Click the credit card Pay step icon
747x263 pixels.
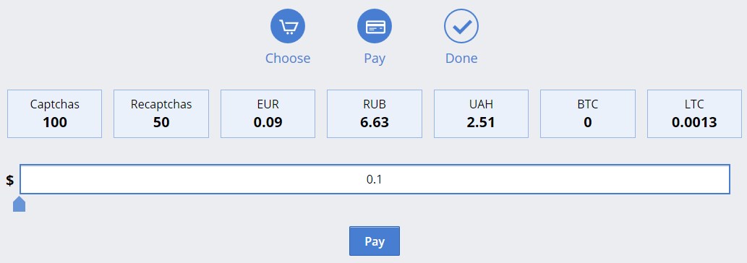375,26
